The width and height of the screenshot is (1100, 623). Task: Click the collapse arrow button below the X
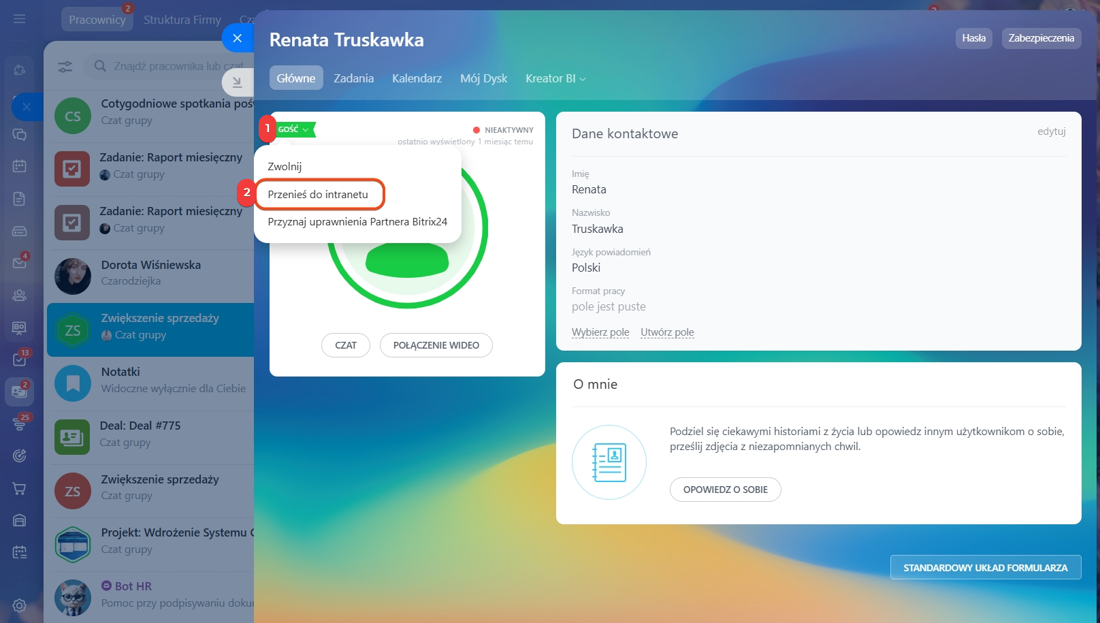coord(238,82)
